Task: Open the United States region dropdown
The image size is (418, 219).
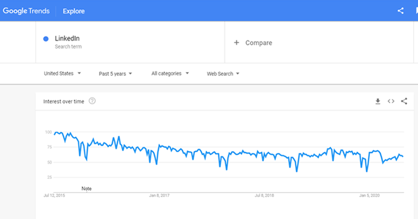Action: tap(62, 74)
